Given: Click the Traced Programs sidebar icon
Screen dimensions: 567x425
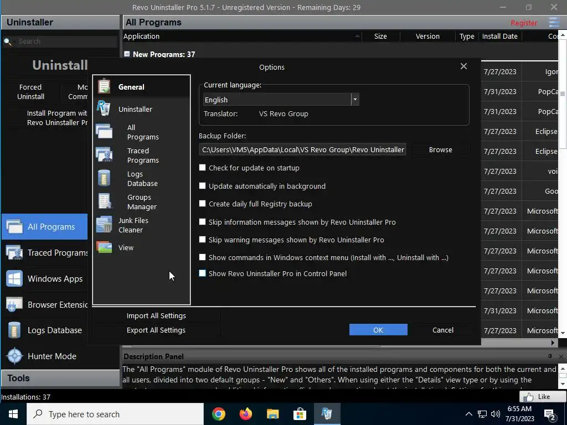Looking at the screenshot, I should point(14,252).
